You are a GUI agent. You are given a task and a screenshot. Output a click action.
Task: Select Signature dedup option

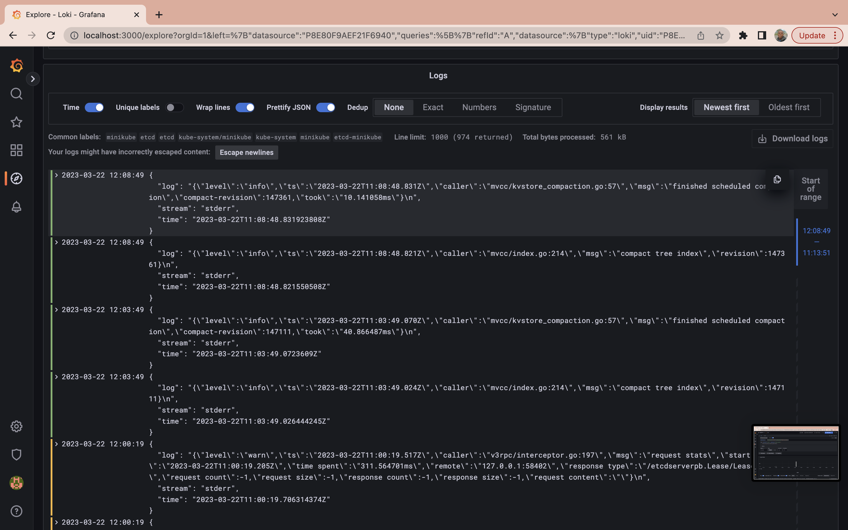(533, 107)
